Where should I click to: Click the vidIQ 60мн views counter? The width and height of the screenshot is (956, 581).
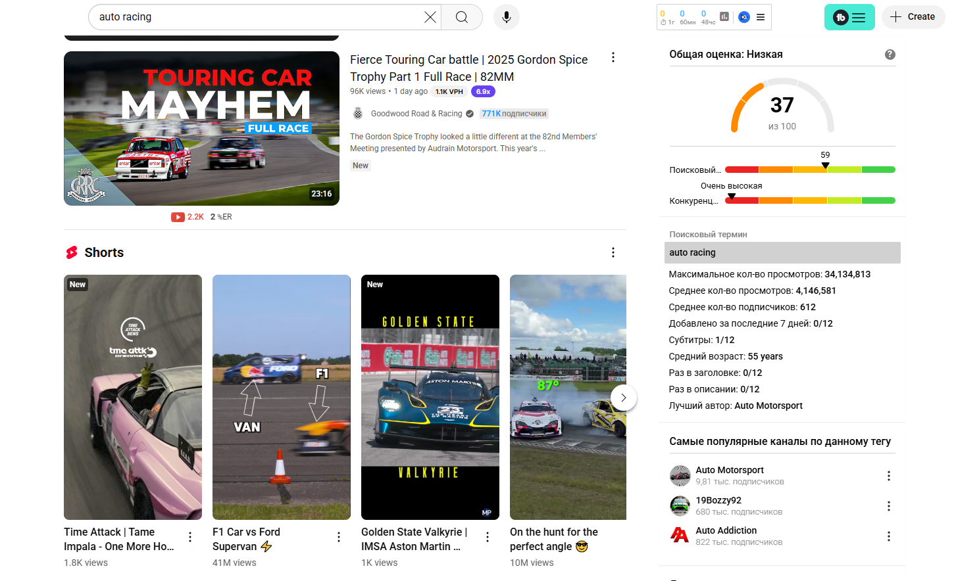click(x=688, y=17)
